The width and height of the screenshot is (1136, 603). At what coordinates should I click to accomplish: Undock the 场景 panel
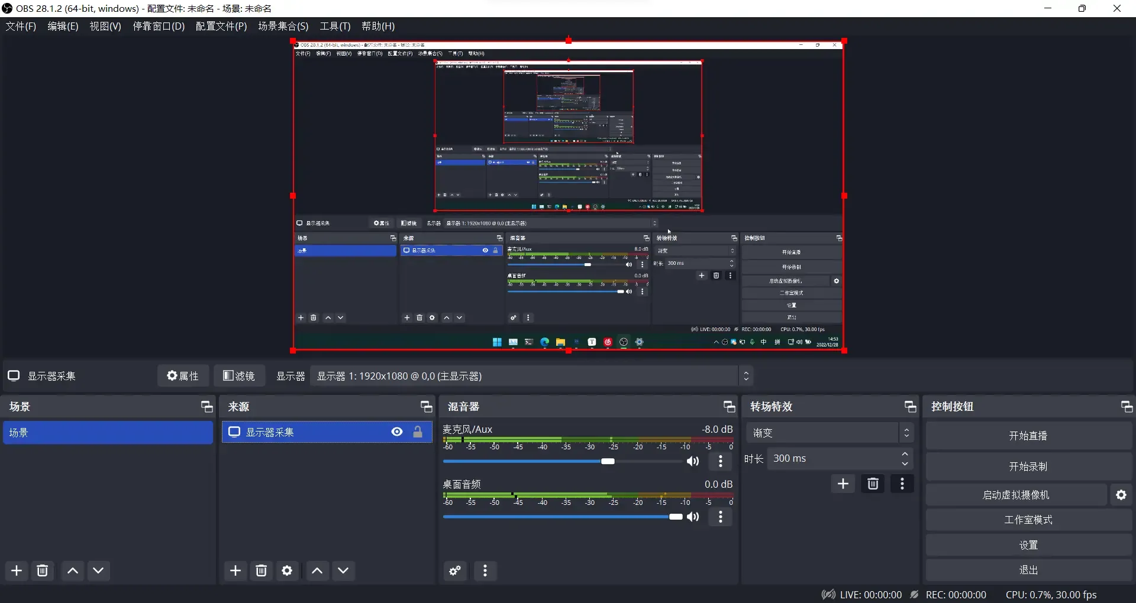(x=206, y=407)
